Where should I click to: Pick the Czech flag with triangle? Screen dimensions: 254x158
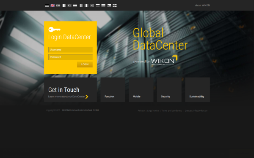pyautogui.click(x=109, y=5)
